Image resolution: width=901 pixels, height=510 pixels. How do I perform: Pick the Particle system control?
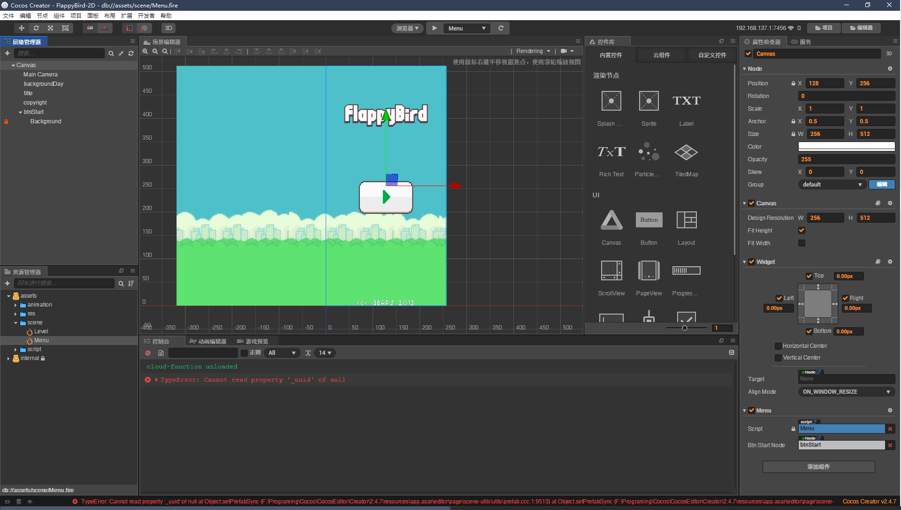pyautogui.click(x=649, y=159)
